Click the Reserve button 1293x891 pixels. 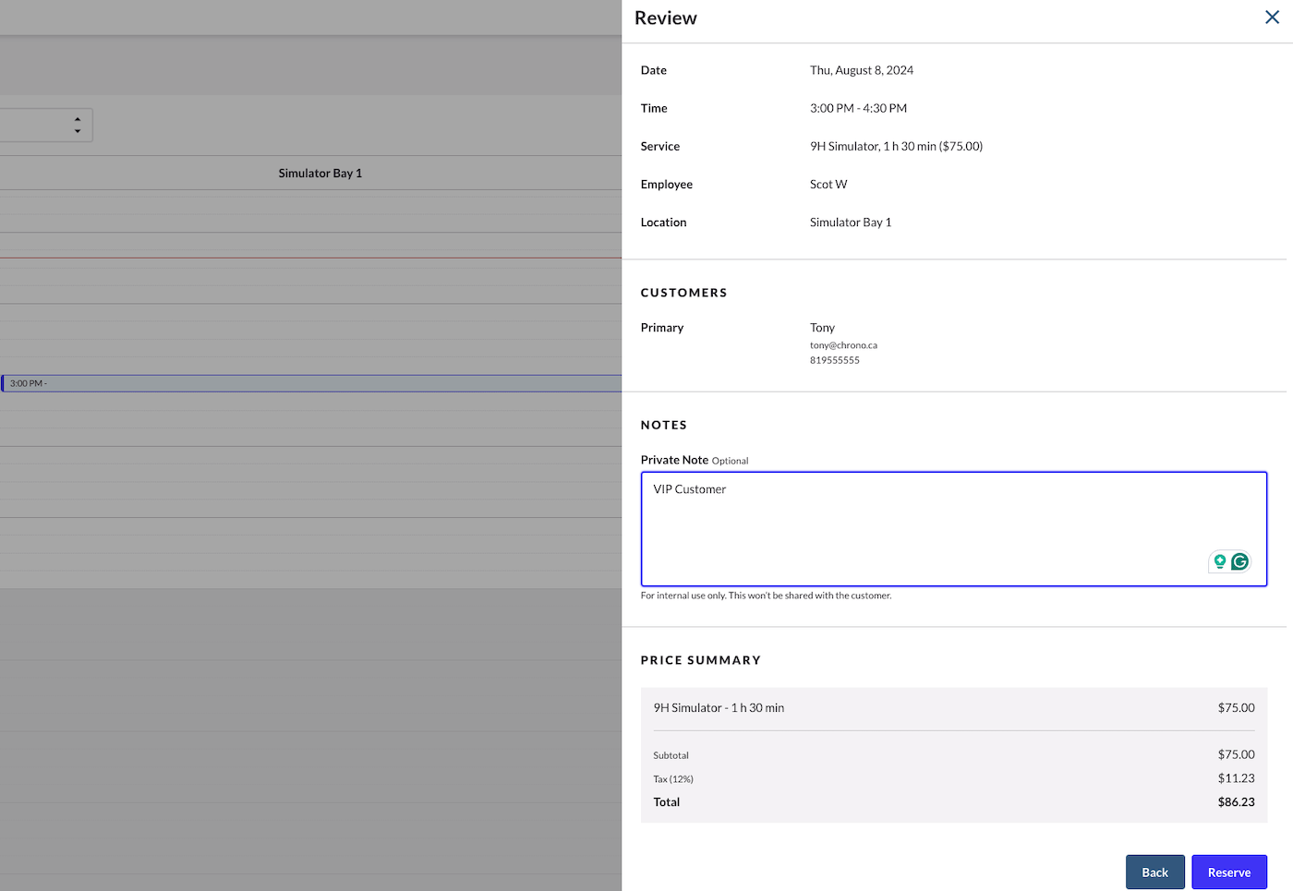pos(1229,873)
